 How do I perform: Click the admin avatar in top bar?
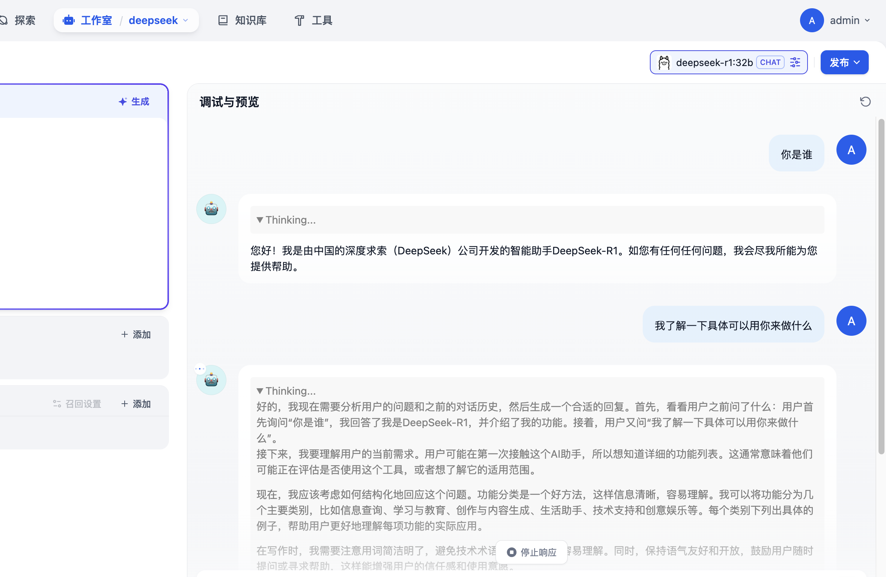[812, 20]
